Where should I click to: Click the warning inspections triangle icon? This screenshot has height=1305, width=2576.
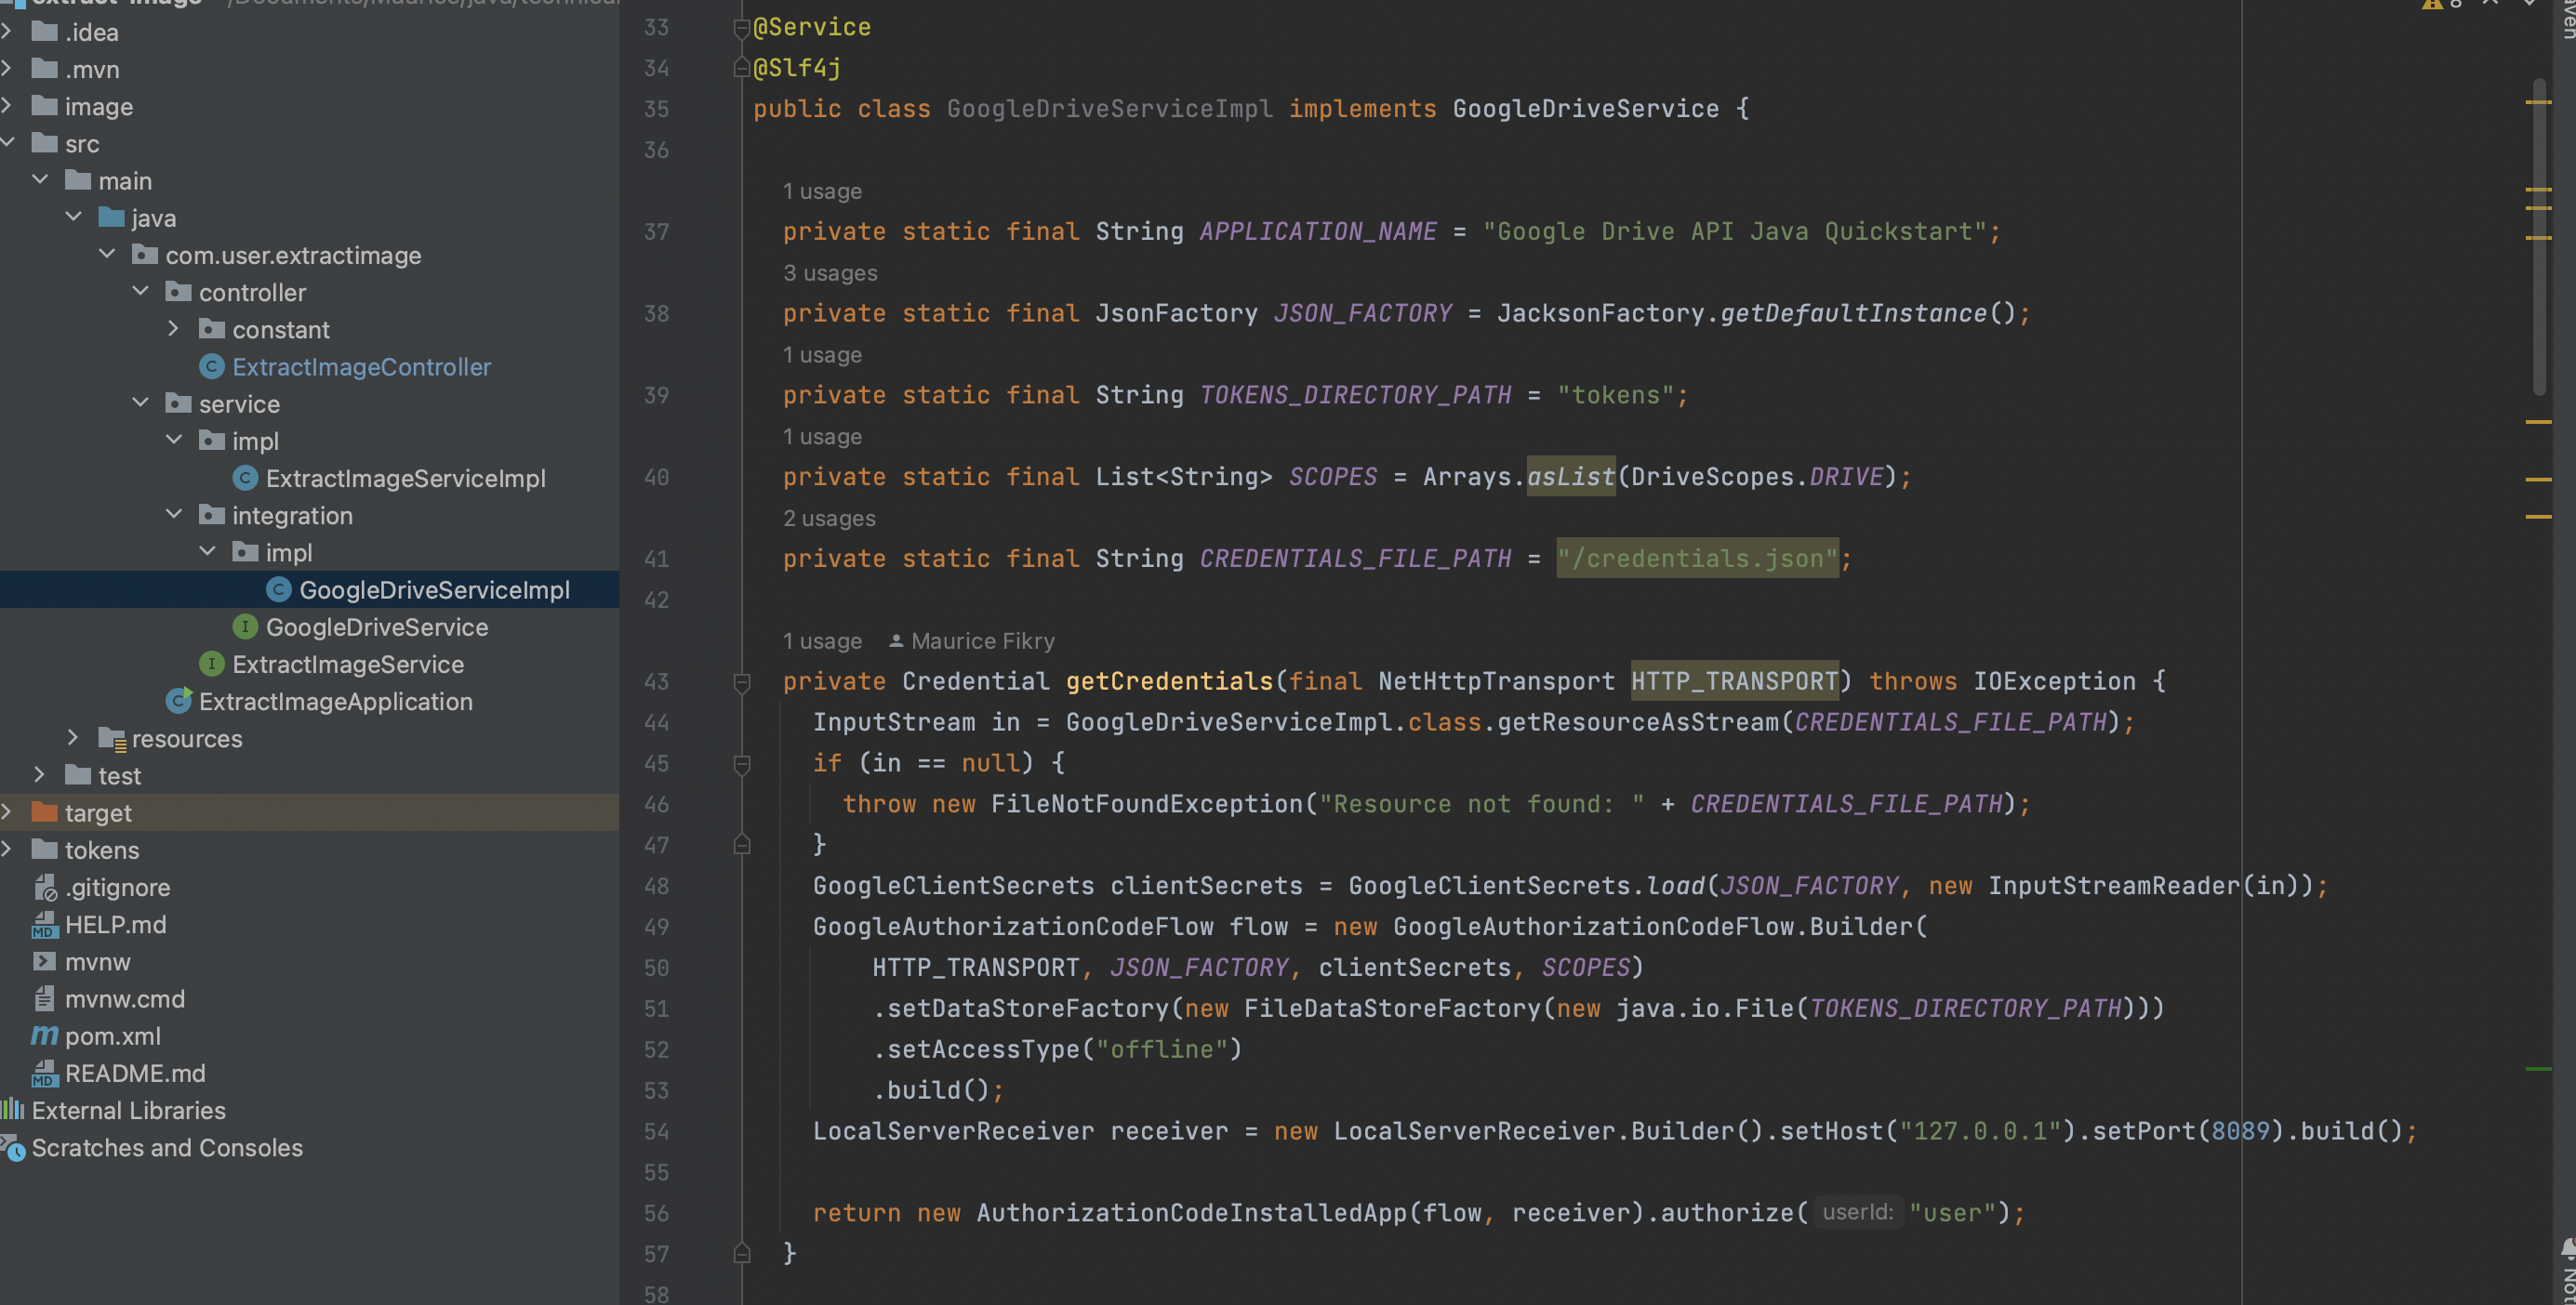pos(2432,6)
